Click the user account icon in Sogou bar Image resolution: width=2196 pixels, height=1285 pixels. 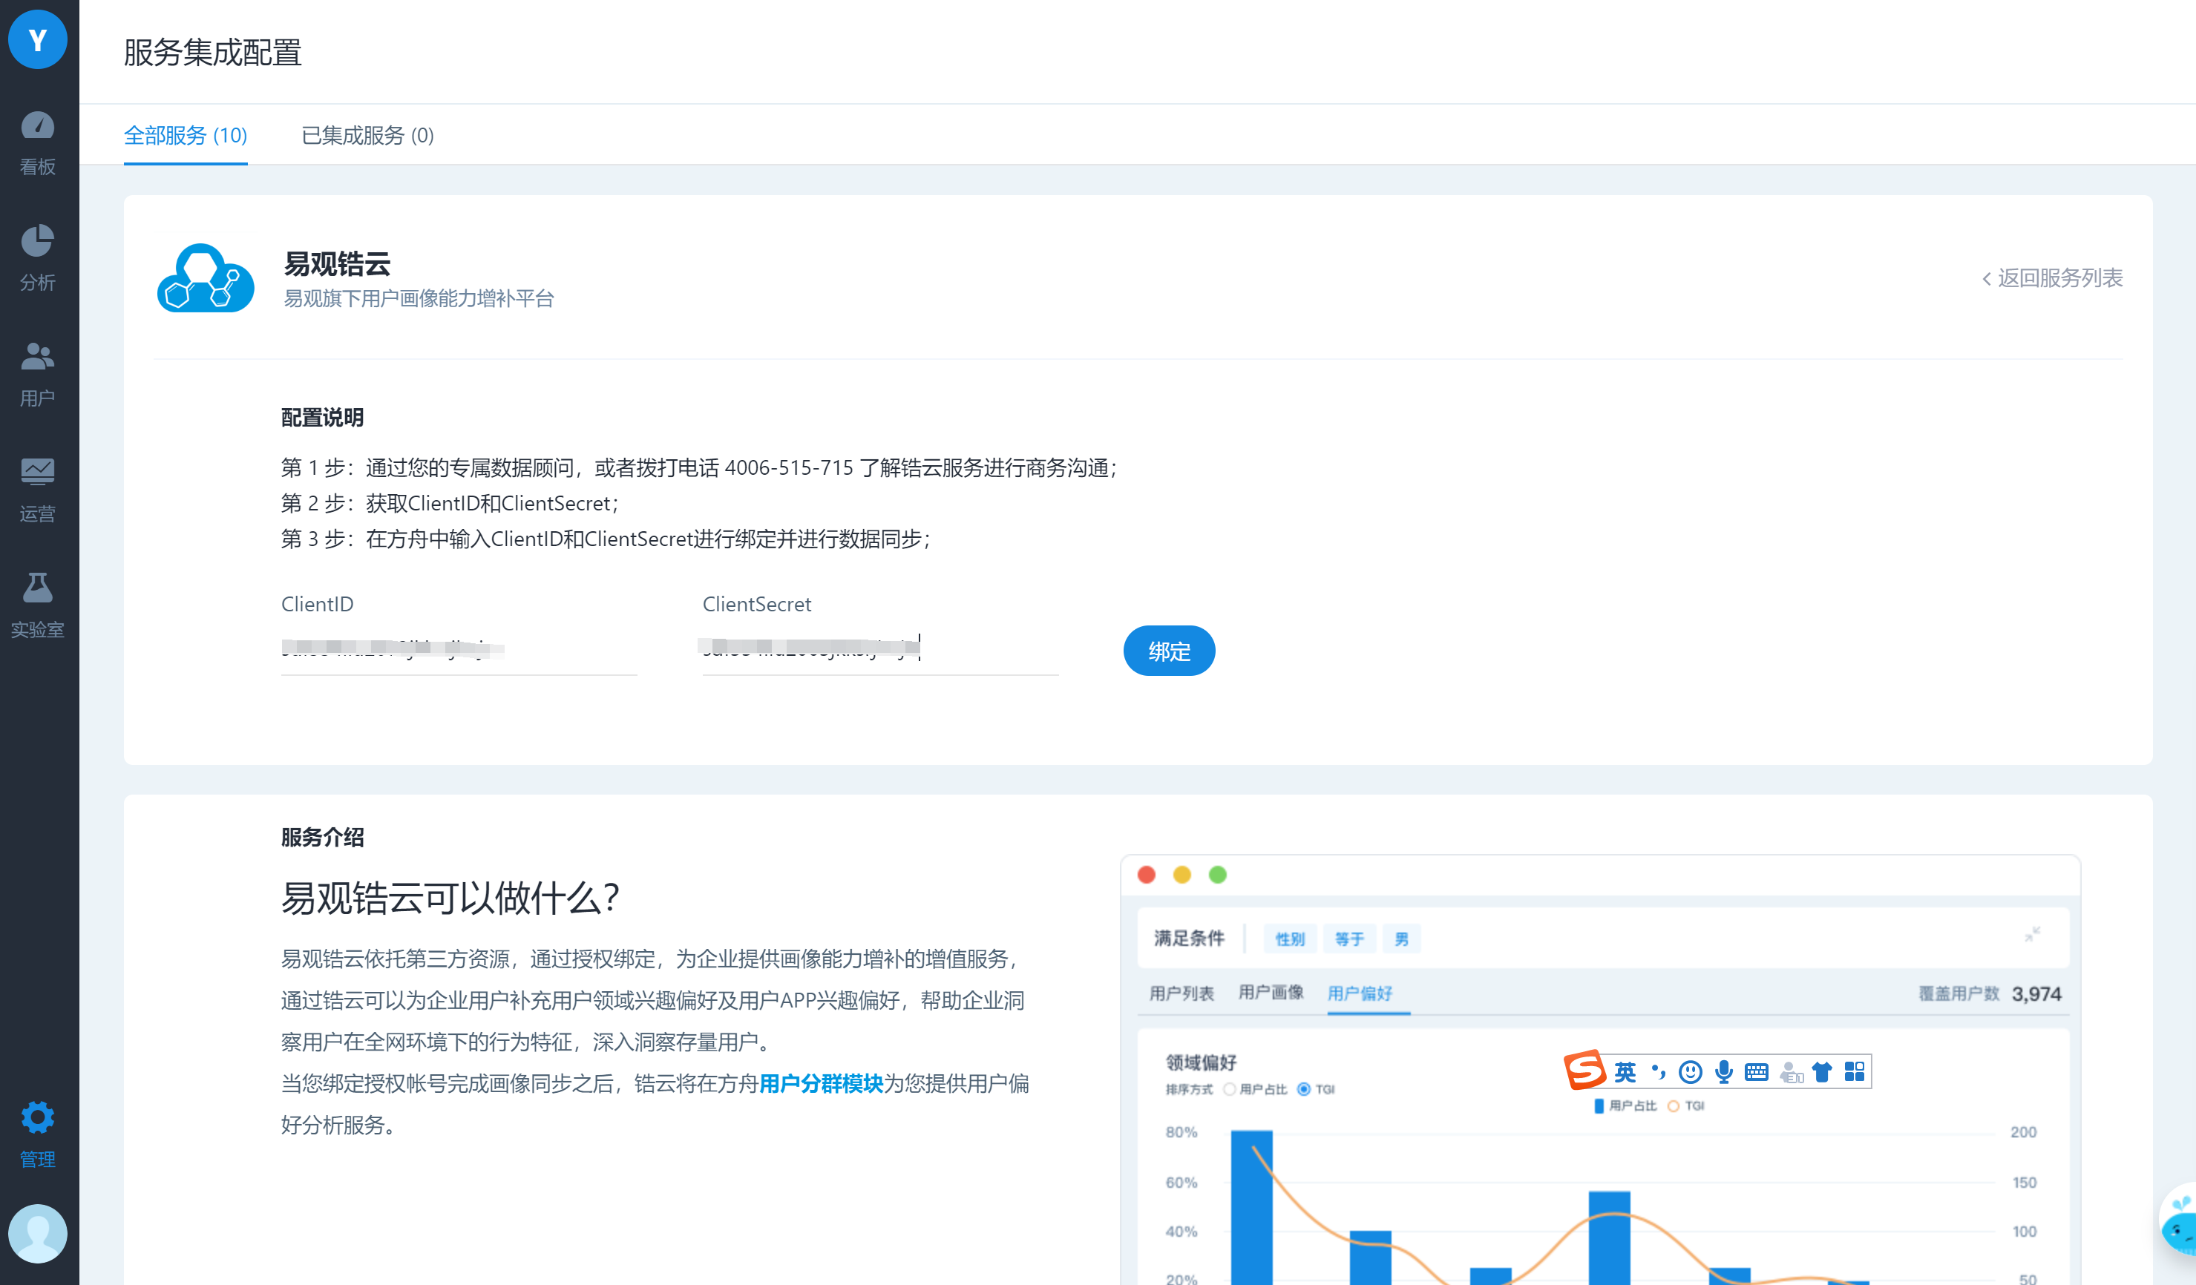(1791, 1071)
